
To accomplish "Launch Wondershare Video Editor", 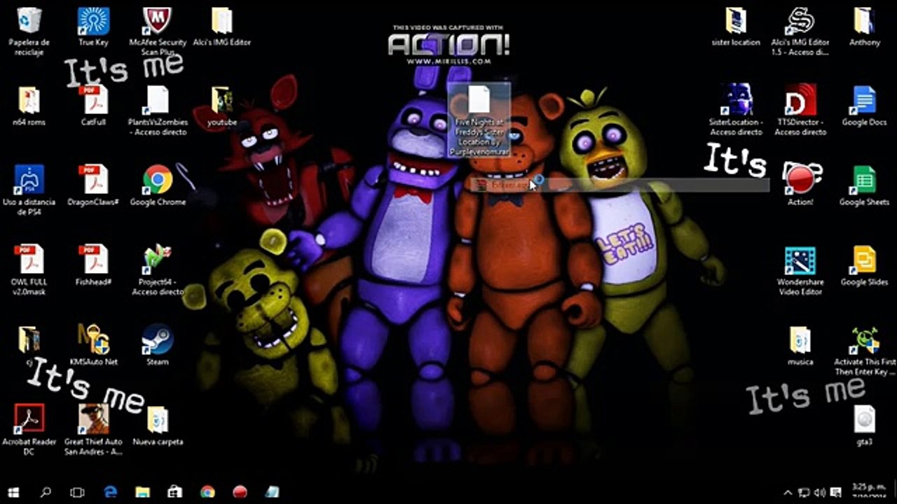I will click(800, 270).
